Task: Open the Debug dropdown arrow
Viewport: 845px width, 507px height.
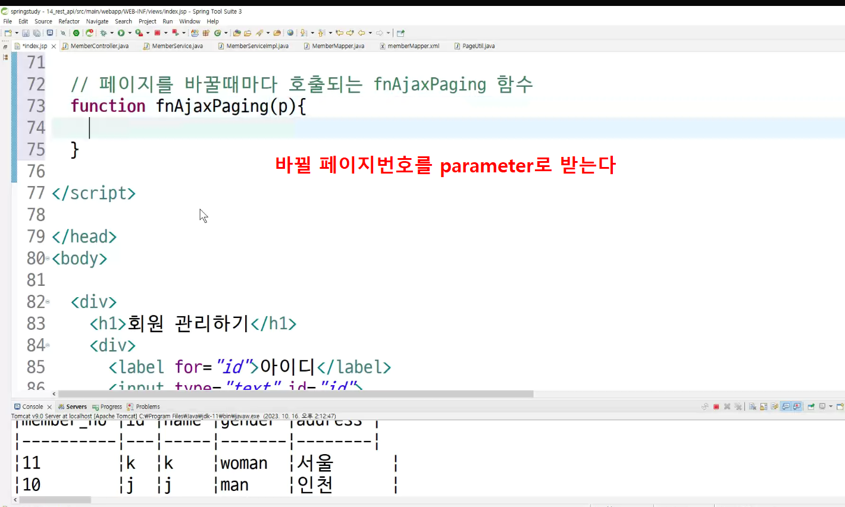Action: coord(112,33)
